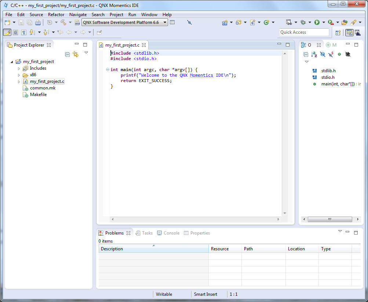
Task: Click the New Class icon
Action: tap(266, 22)
